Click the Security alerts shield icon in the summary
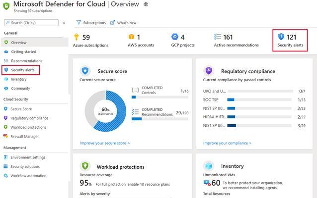This screenshot has width=317, height=198. coord(281,37)
